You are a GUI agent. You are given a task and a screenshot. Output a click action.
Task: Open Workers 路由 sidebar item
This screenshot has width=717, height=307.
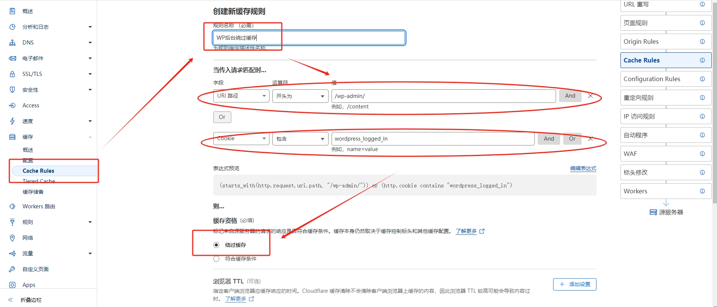(39, 206)
